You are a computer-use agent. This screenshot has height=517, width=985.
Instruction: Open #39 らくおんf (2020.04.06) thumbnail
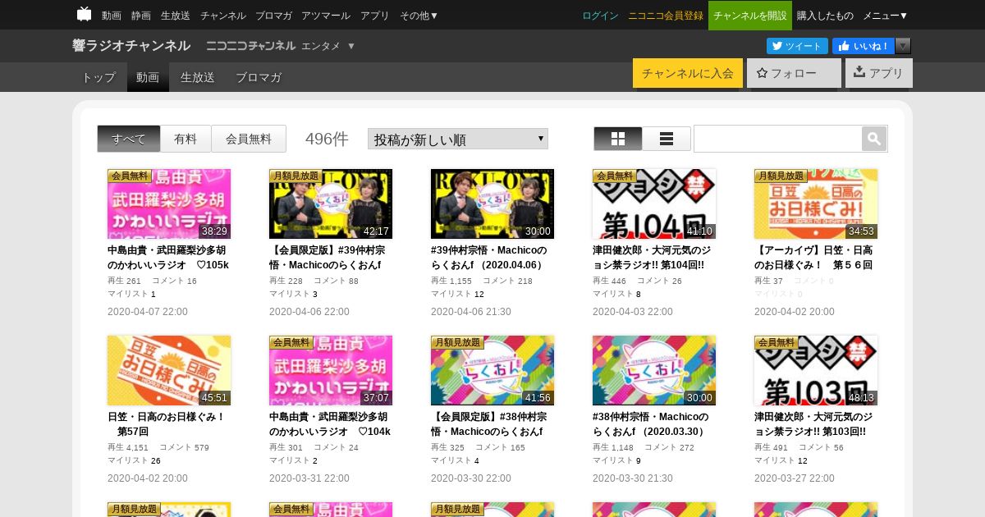(x=492, y=204)
